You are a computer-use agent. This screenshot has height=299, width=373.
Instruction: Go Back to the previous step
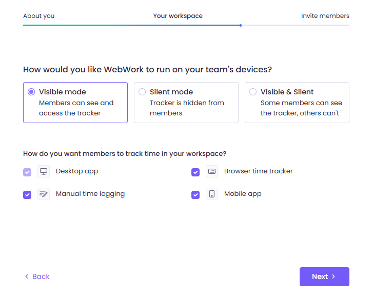37,276
